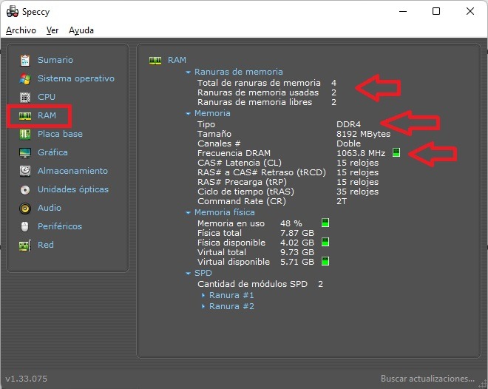Screen dimensions: 488x389
Task: Click the Periféricos mouse icon
Action: pos(25,226)
